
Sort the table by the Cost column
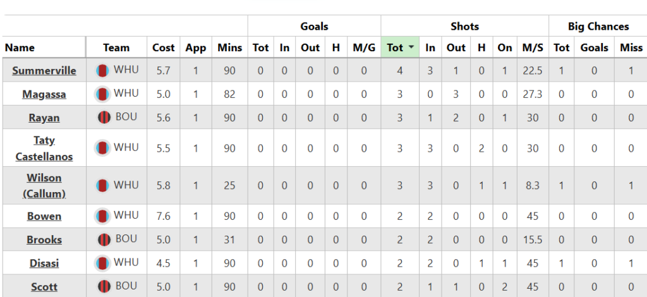(x=164, y=47)
